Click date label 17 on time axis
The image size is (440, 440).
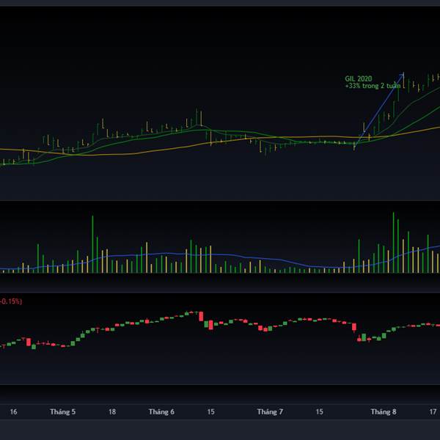[x=433, y=412]
